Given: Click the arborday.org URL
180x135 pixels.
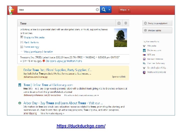Looking at the screenshot, I should click(x=30, y=113).
